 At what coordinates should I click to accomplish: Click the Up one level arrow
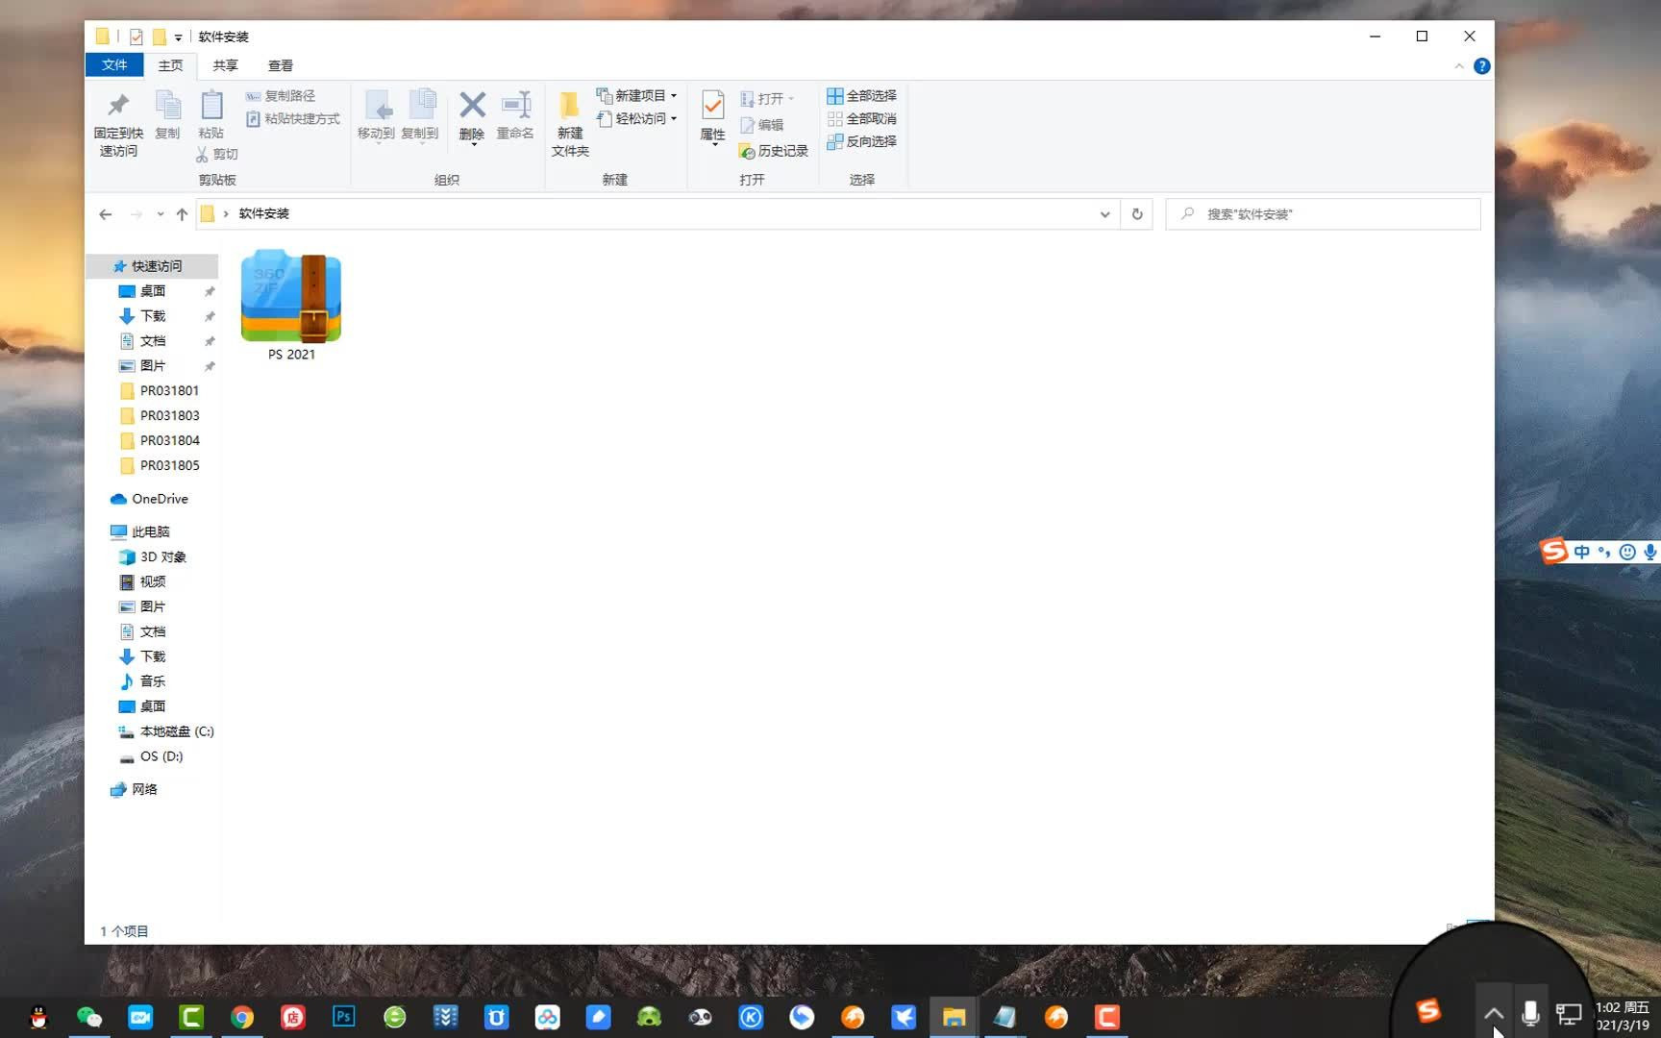(x=182, y=214)
